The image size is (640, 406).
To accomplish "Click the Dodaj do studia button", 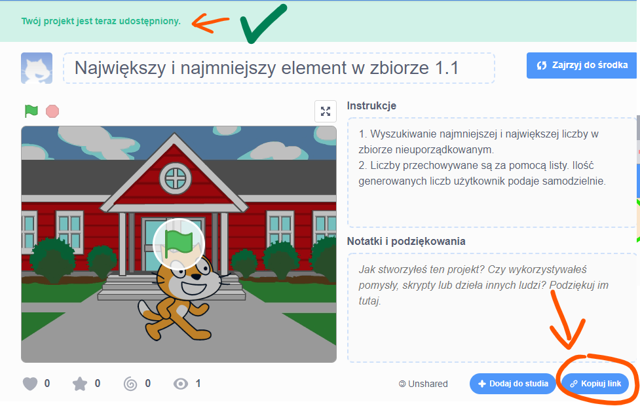I will 513,384.
